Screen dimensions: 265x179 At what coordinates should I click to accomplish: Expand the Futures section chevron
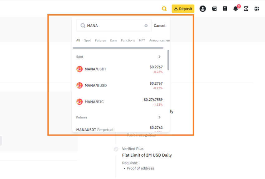159,117
